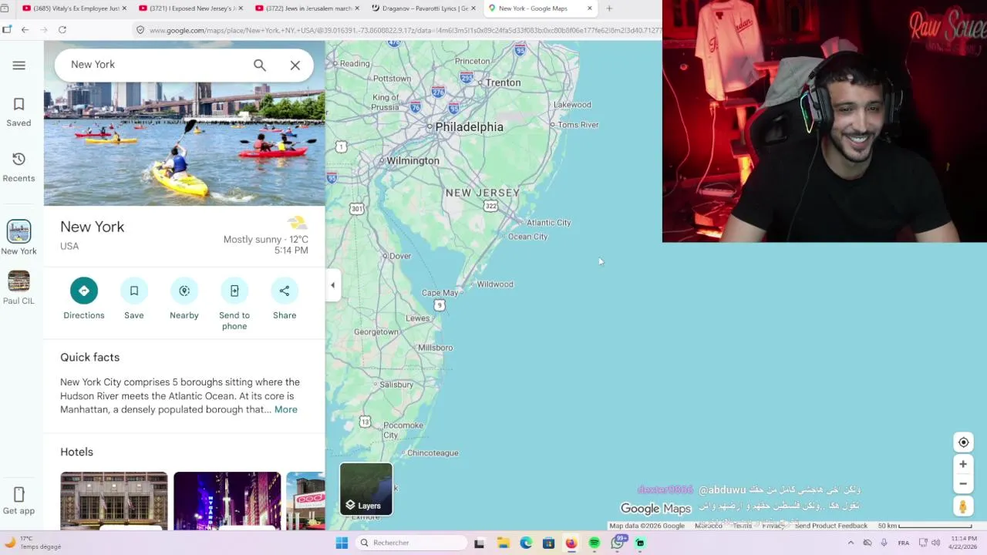Click Get app in the sidebar
987x555 pixels.
click(x=19, y=501)
